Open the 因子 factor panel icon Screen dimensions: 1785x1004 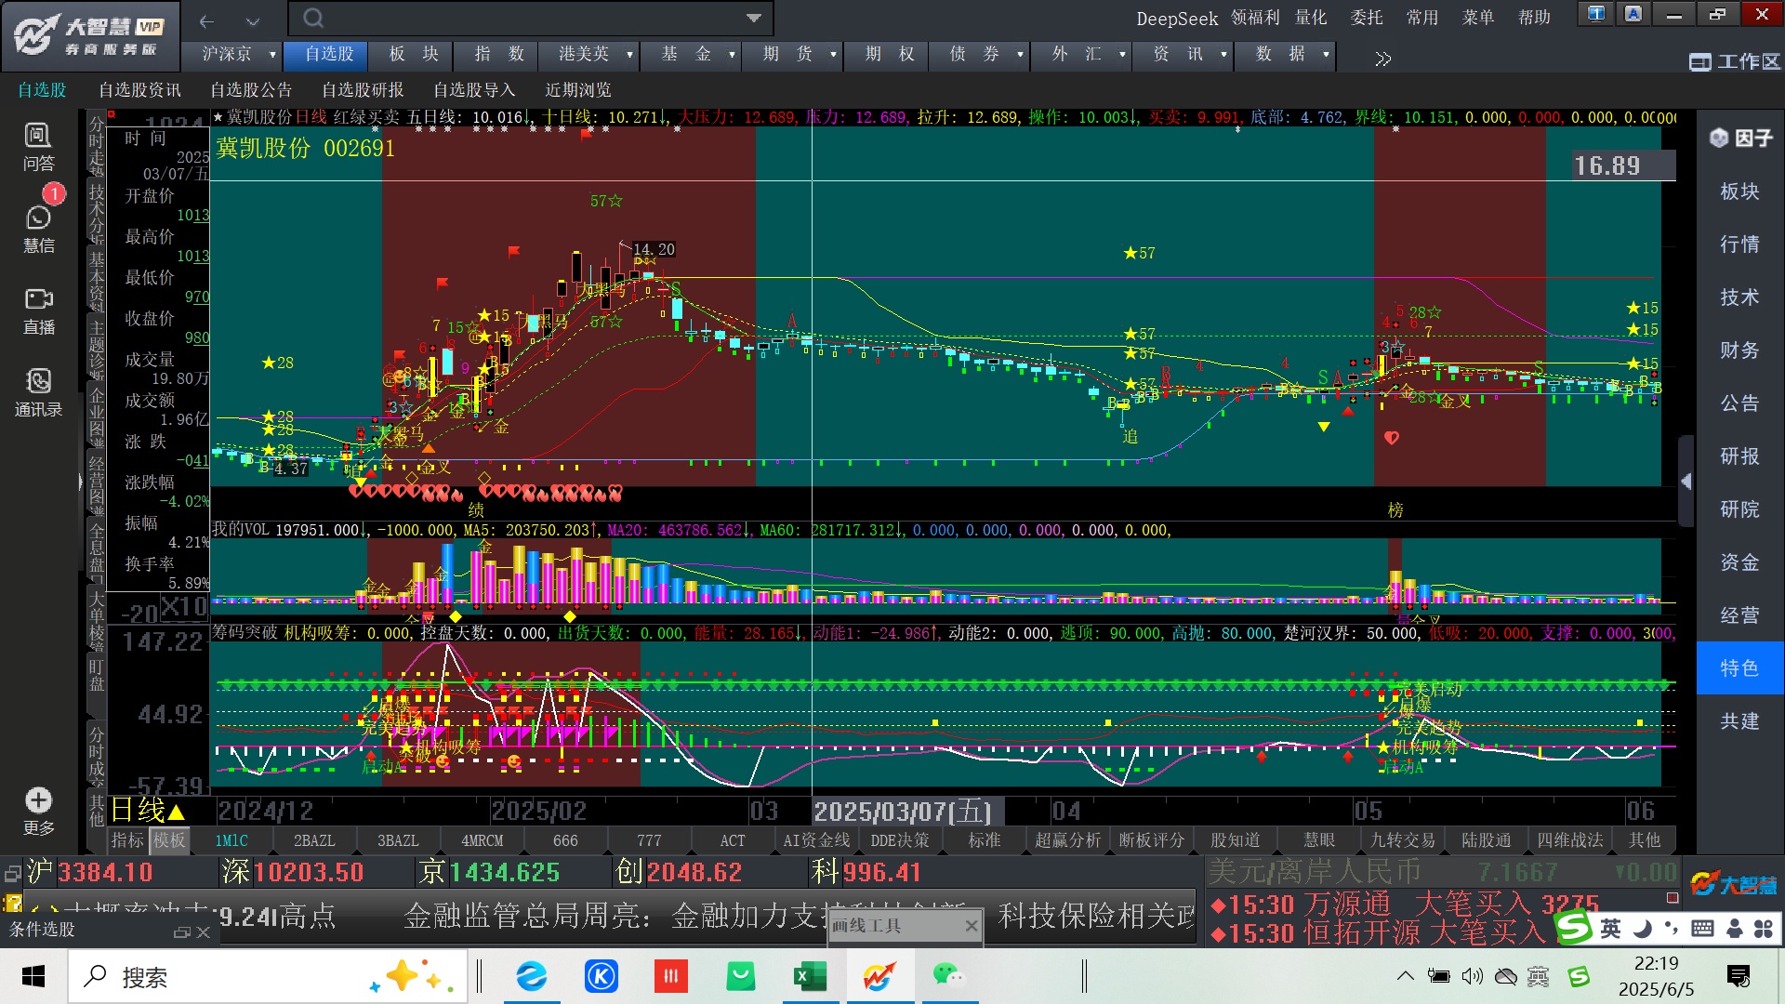pyautogui.click(x=1740, y=138)
